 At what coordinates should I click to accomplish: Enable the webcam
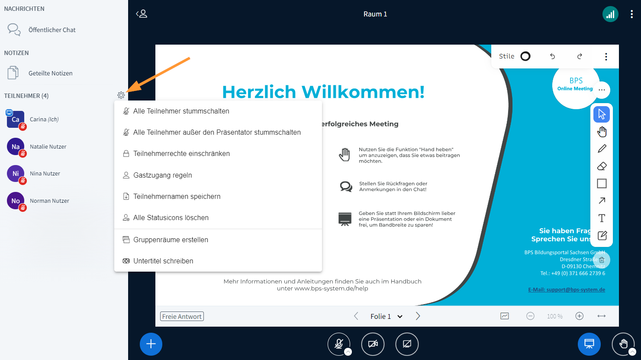click(373, 344)
